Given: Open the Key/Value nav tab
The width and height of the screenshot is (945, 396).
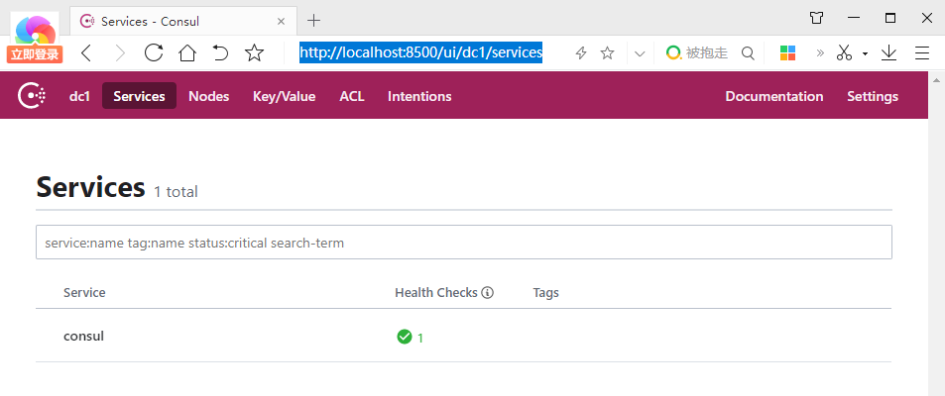Looking at the screenshot, I should coord(284,96).
